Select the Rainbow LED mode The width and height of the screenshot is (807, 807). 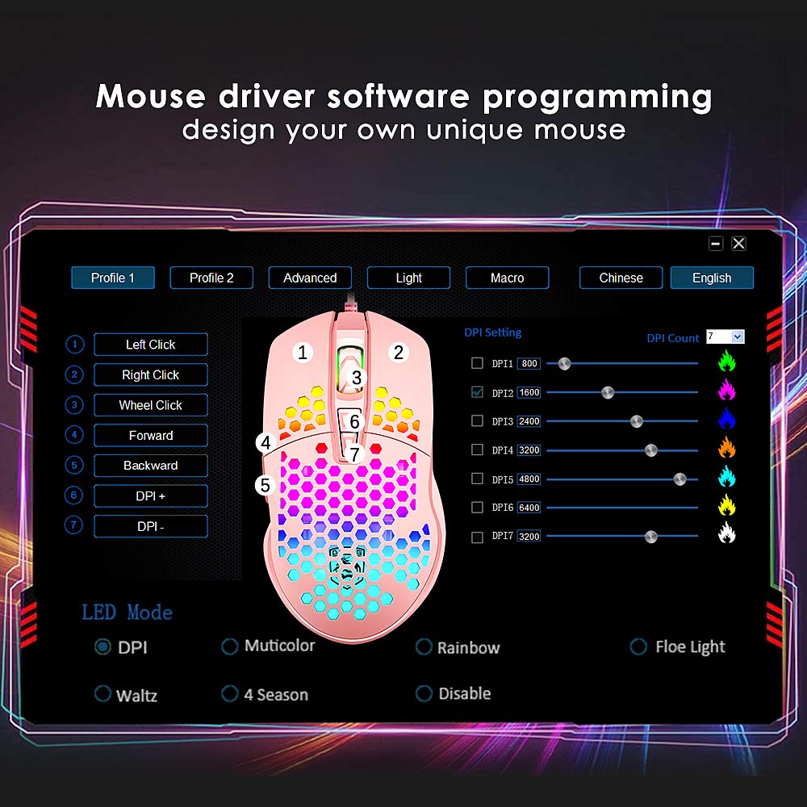click(424, 646)
